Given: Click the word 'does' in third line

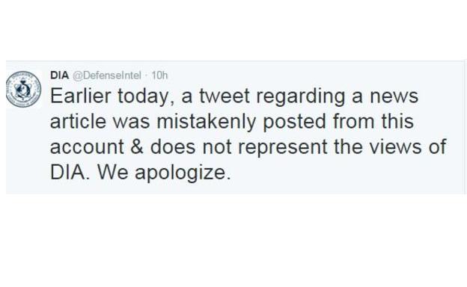Looking at the screenshot, I should click(x=173, y=147).
